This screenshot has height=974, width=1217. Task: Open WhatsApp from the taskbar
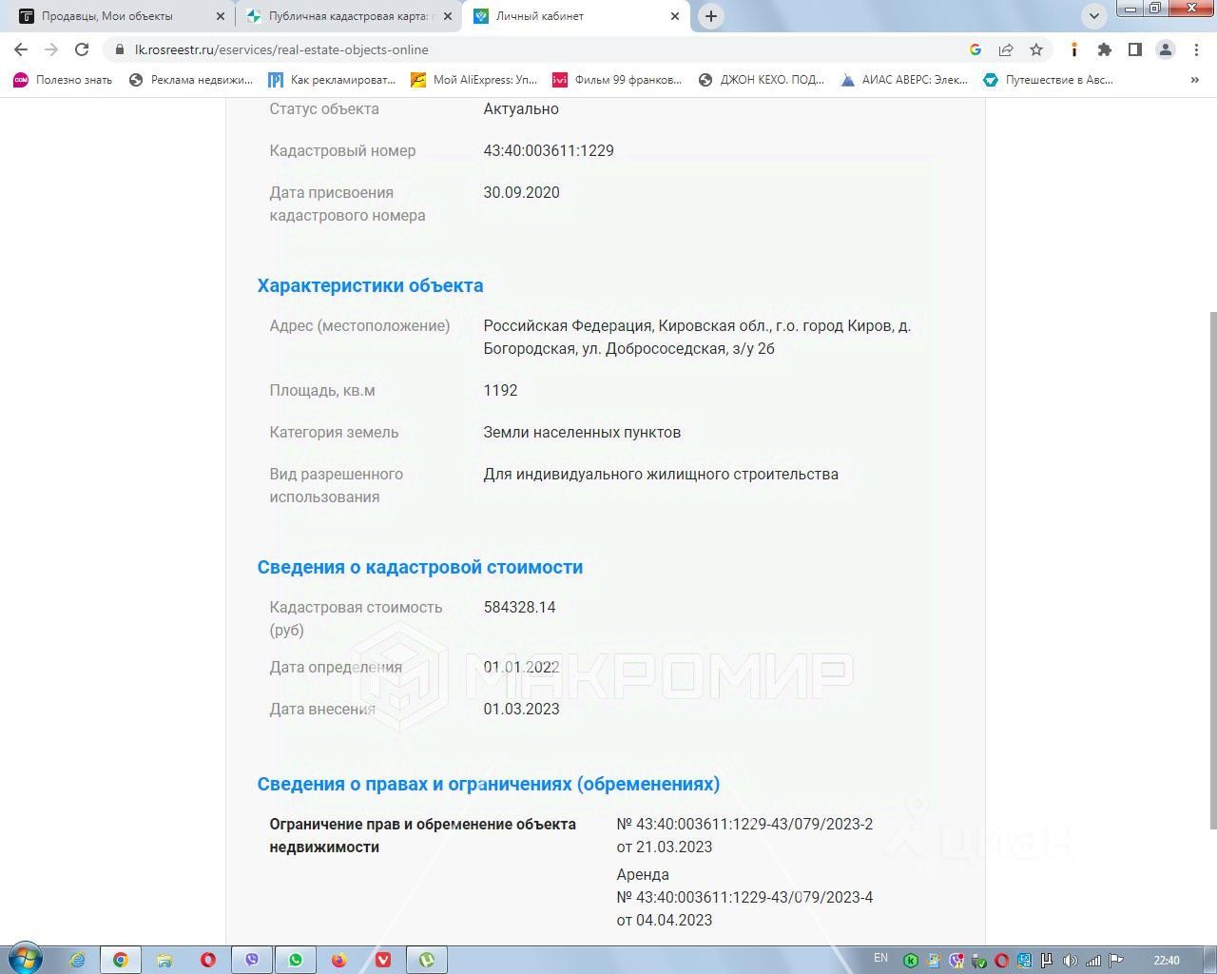click(x=296, y=960)
